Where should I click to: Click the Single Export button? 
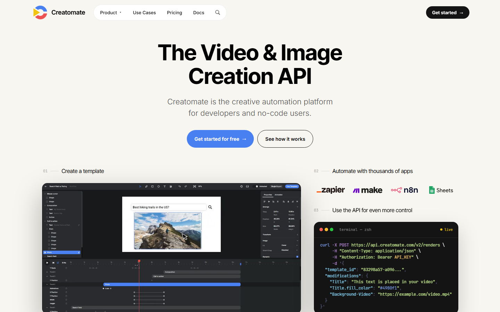pos(276,187)
